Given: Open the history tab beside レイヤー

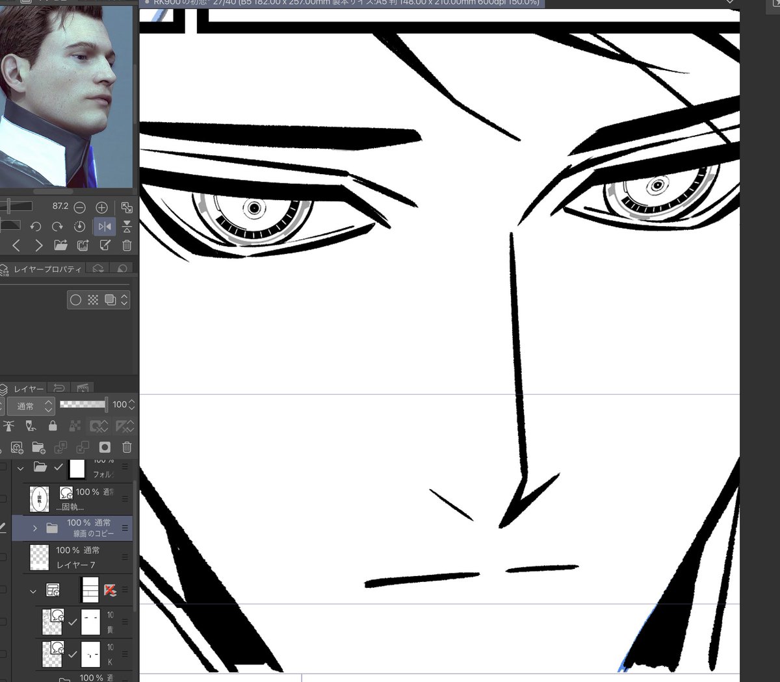Looking at the screenshot, I should click(x=60, y=388).
